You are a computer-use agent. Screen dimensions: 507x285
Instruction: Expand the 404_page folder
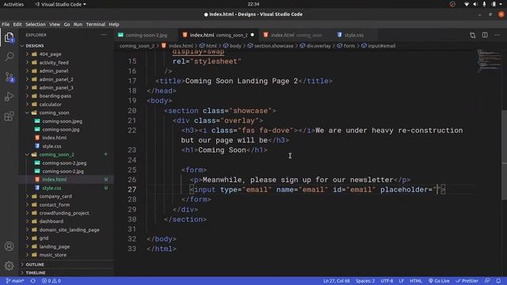[x=51, y=54]
